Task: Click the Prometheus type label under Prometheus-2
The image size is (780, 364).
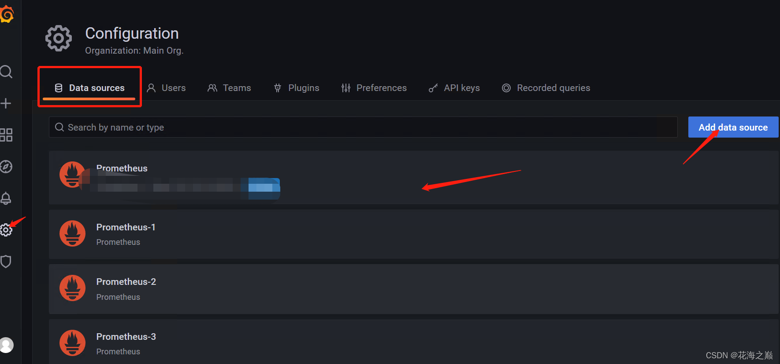Action: click(118, 297)
